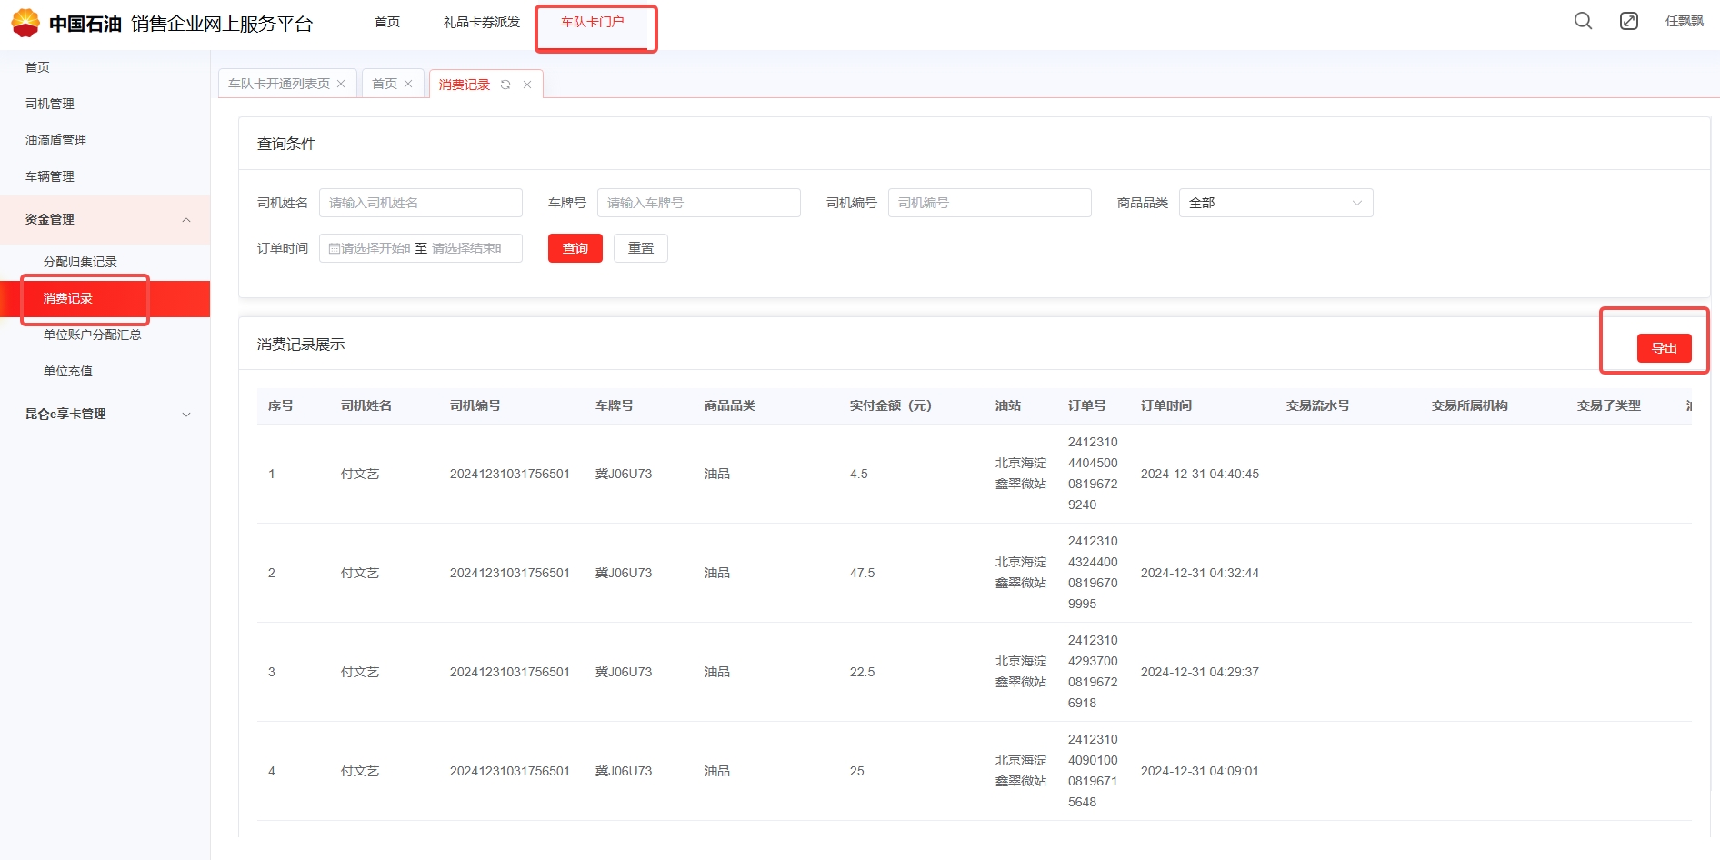Open the 商品品类 dropdown

[x=1275, y=203]
